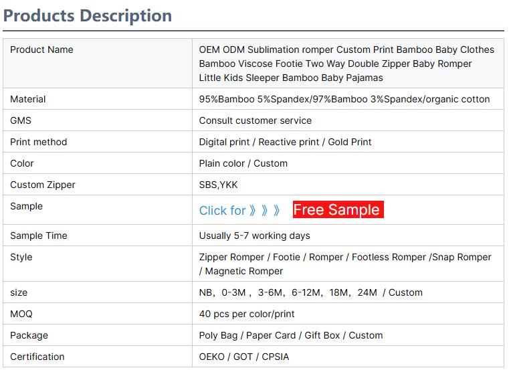Screen dimensions: 511x372
Task: Select the NB, 0-3M size options text
Action: pyautogui.click(x=310, y=292)
